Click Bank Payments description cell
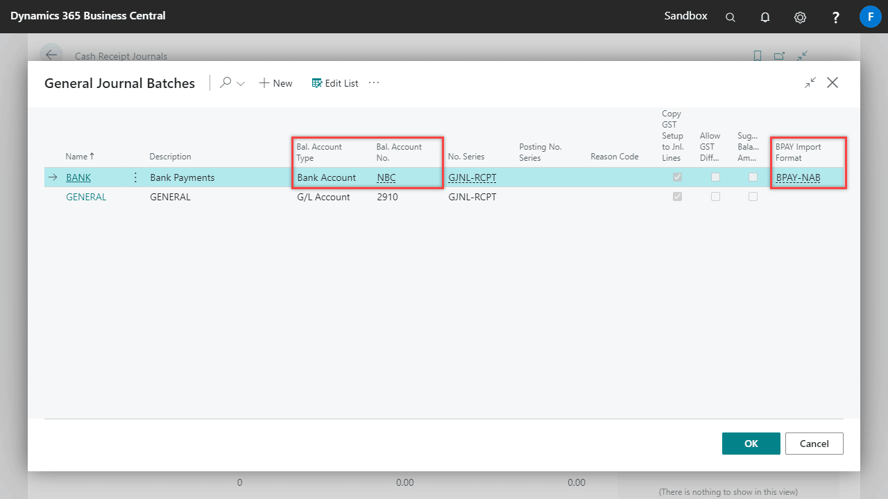The image size is (888, 499). point(182,177)
